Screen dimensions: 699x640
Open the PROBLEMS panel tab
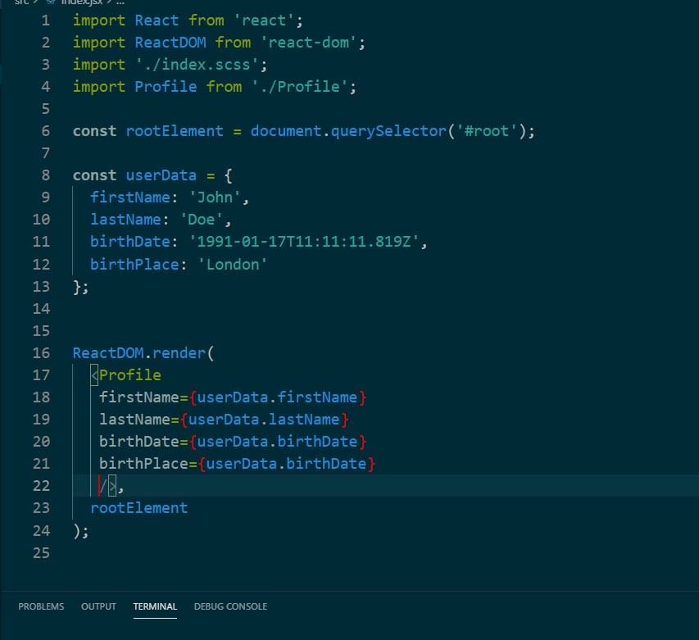pos(41,606)
